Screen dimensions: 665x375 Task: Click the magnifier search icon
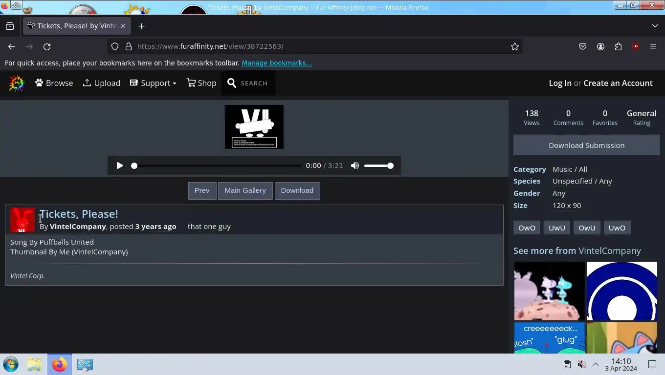[x=232, y=83]
